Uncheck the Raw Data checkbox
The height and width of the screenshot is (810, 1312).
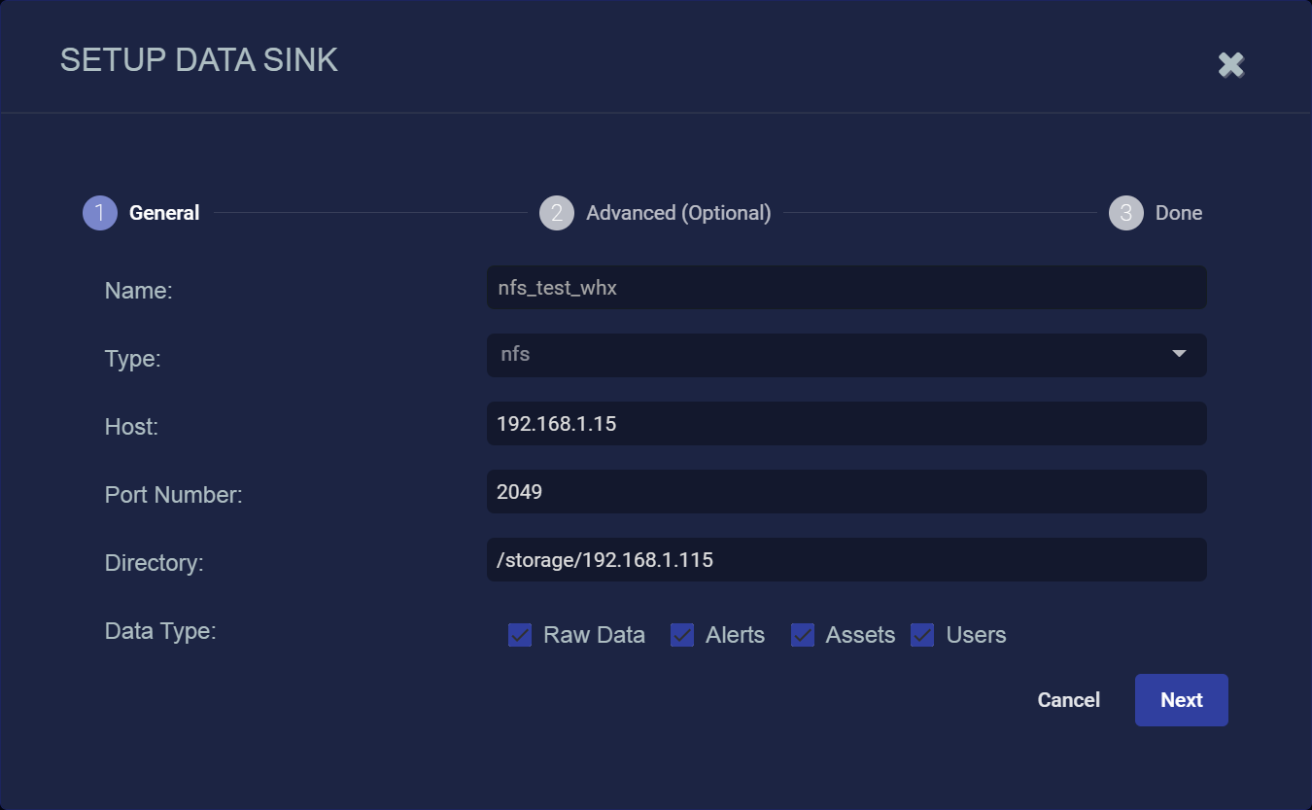(520, 635)
